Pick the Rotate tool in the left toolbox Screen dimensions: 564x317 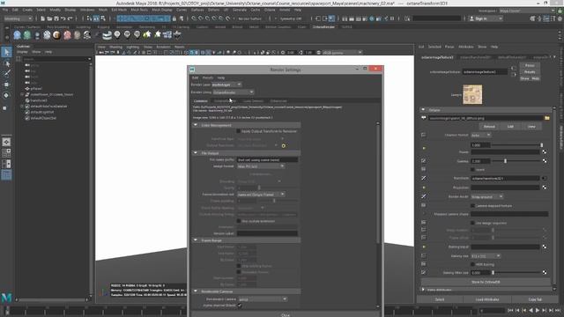[6, 95]
